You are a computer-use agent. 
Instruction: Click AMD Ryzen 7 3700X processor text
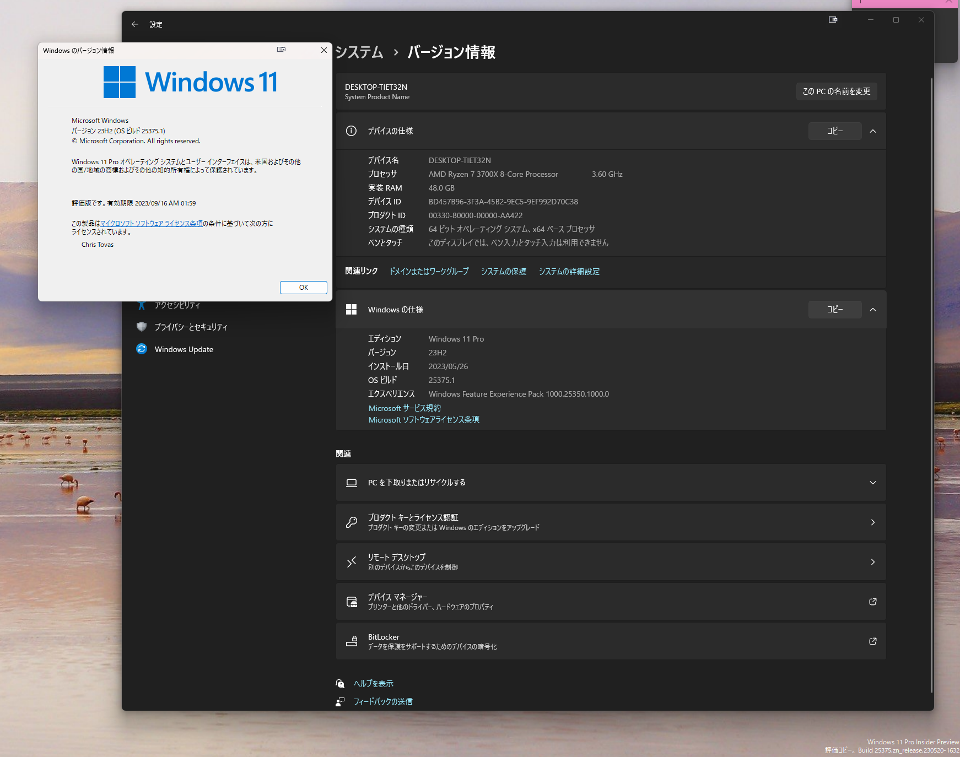coord(493,174)
